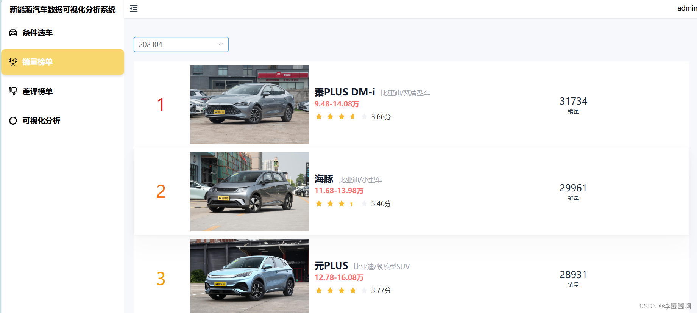This screenshot has height=313, width=697.
Task: Click the trophy icon for 销量榜单
Action: 13,62
